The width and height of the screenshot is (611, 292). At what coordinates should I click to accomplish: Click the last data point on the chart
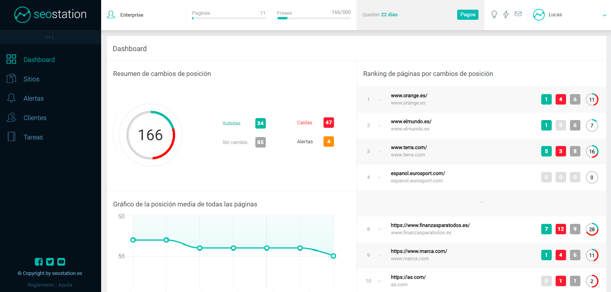coord(333,256)
